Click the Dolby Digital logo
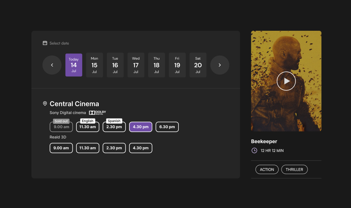 tap(97, 112)
